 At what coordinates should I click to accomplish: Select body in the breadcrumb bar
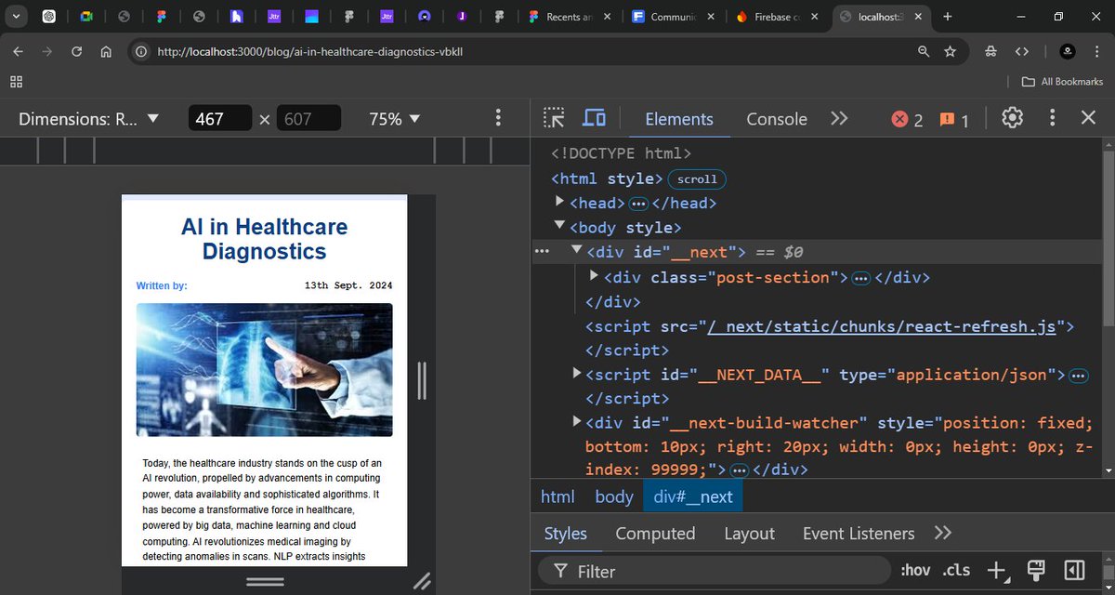coord(614,496)
